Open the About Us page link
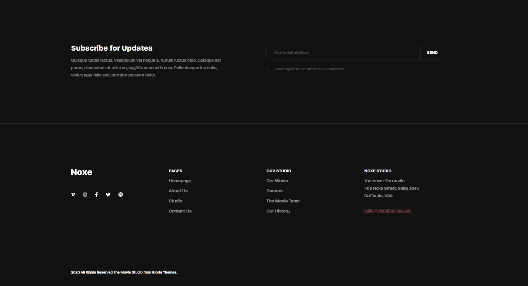 point(178,191)
